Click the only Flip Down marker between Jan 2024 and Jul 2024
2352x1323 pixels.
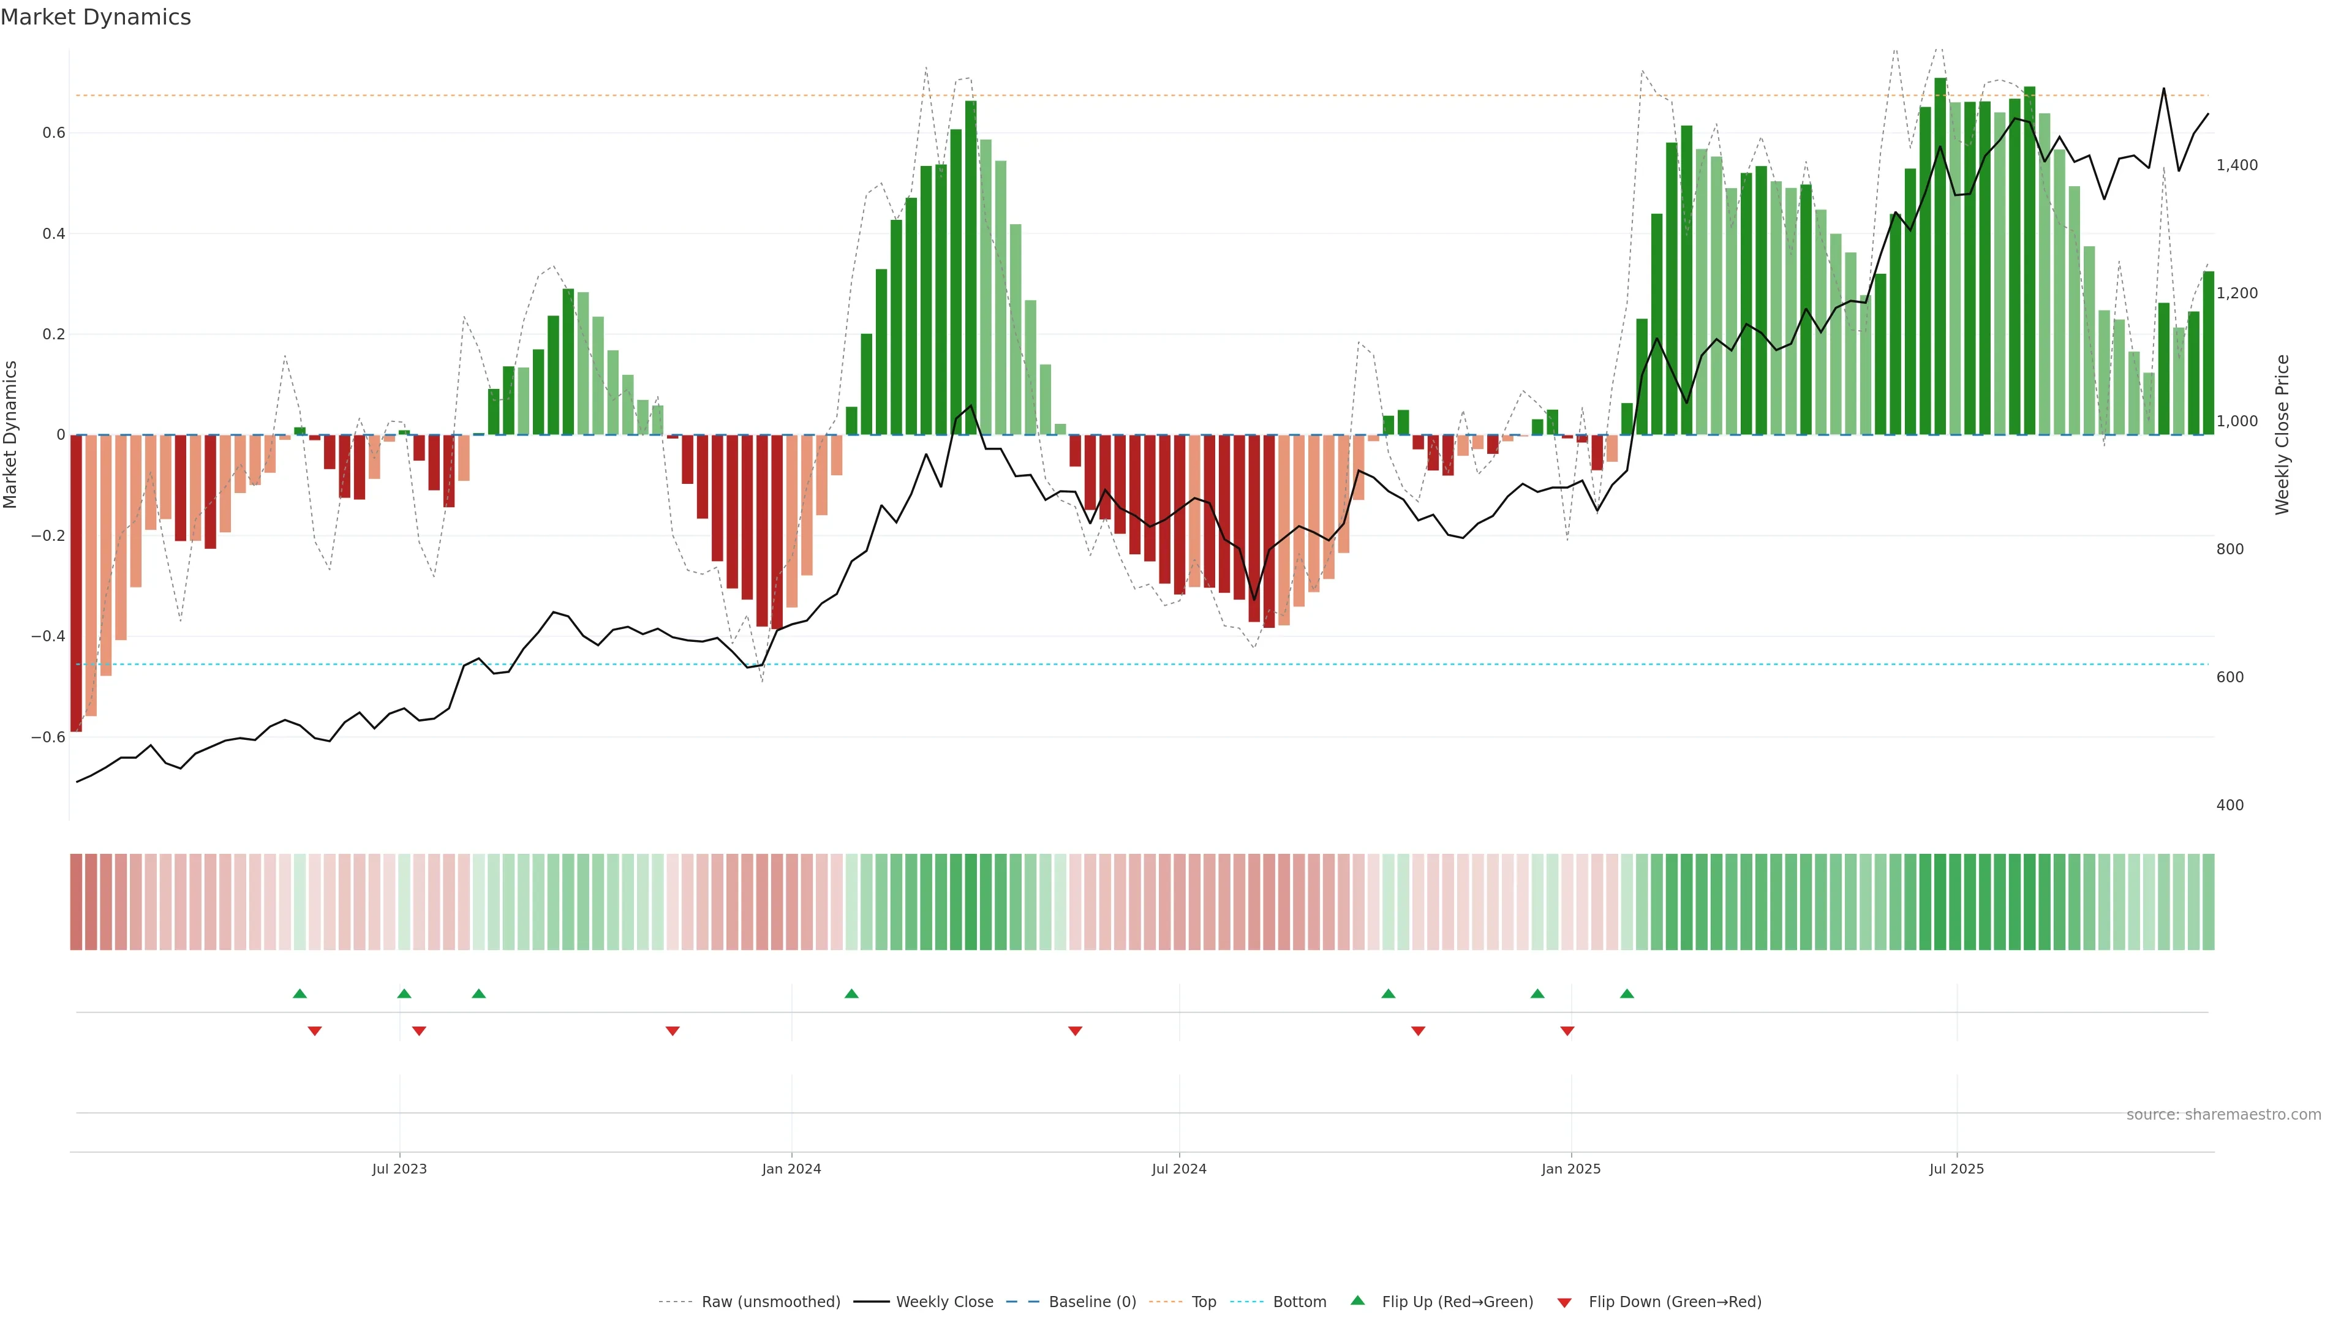pos(1076,1031)
